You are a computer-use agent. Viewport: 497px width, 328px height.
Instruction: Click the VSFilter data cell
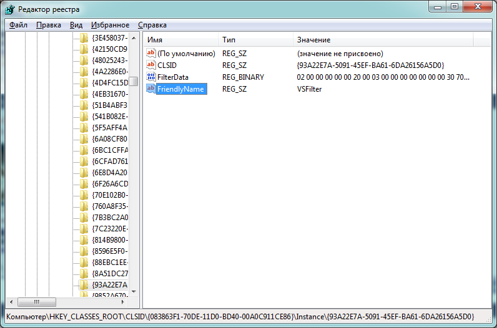(309, 89)
